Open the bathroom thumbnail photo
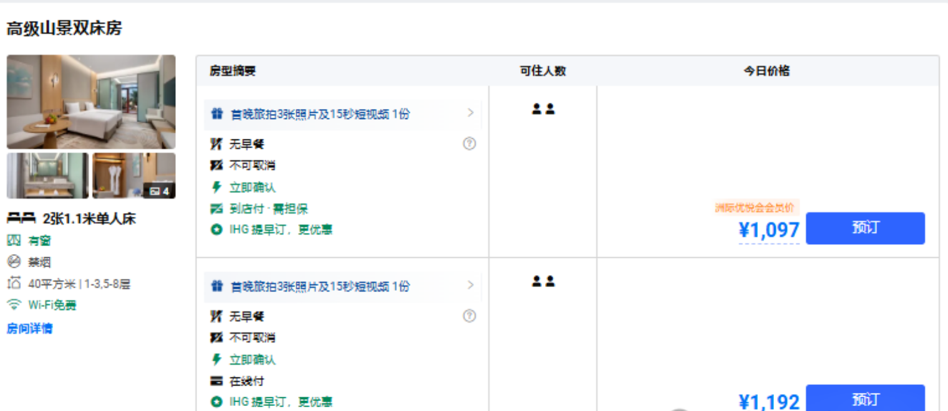948x411 pixels. click(48, 176)
